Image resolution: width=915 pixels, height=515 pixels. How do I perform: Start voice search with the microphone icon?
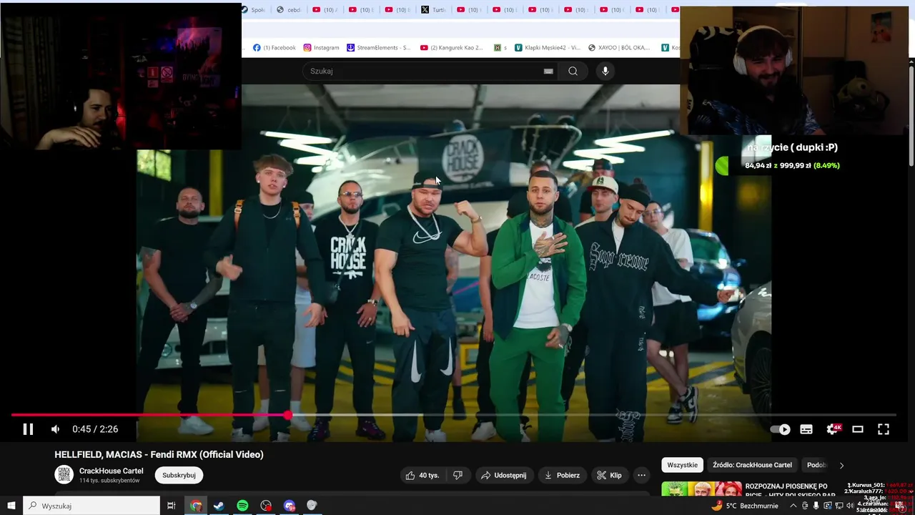pos(605,71)
